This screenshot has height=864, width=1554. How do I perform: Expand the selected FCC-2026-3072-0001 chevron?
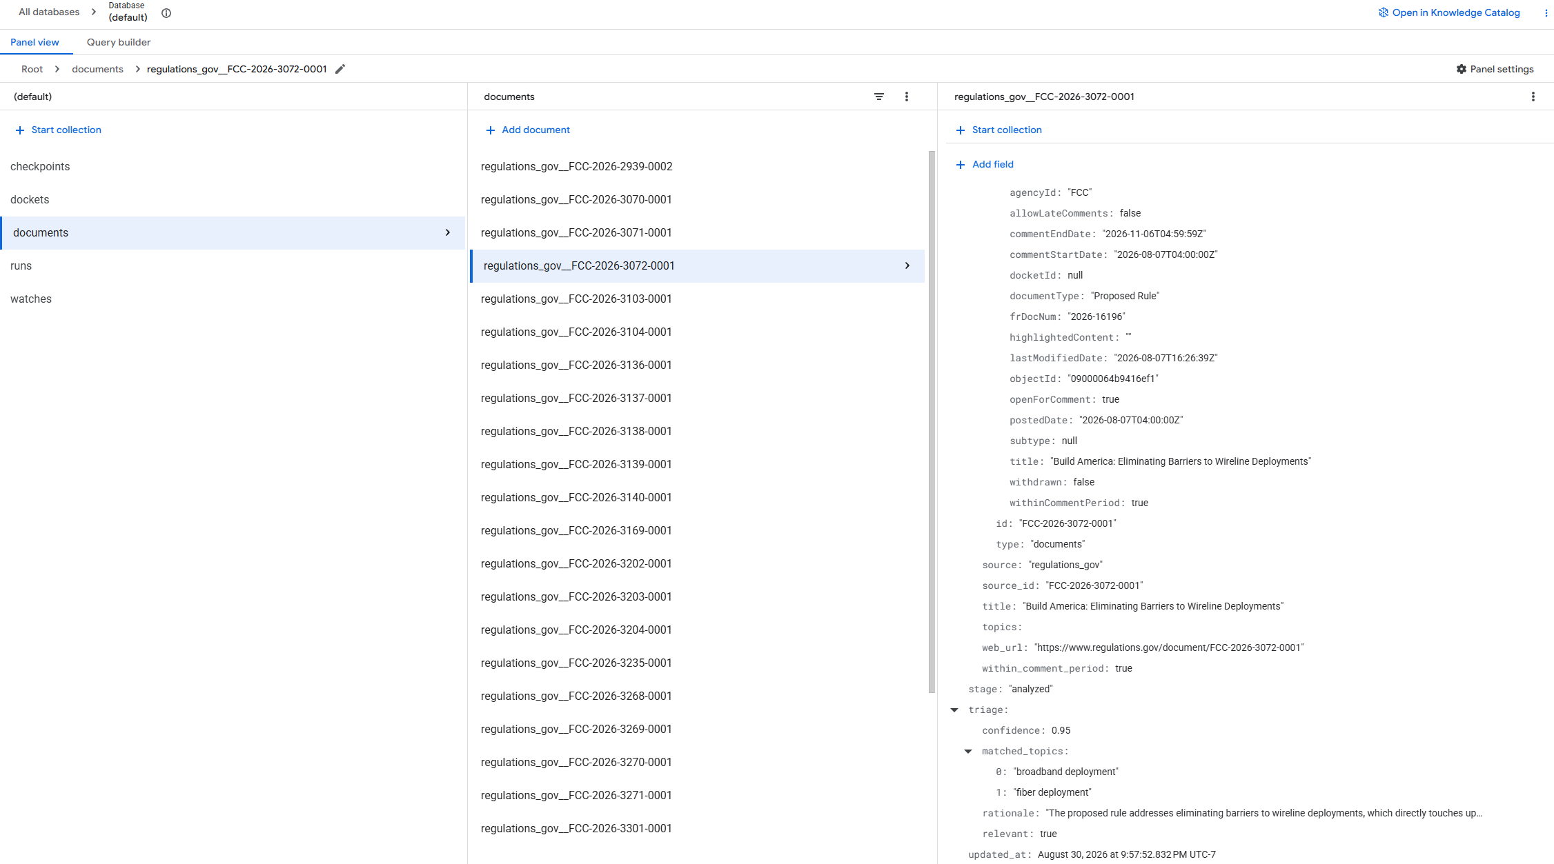click(907, 265)
